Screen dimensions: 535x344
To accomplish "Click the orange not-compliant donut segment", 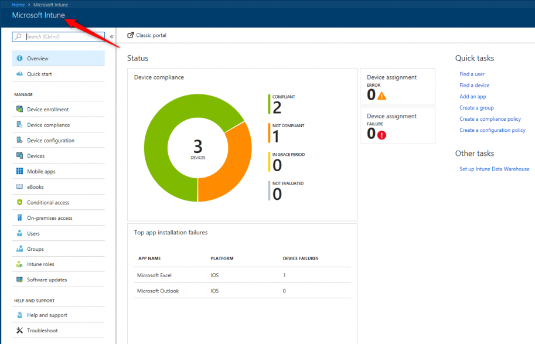I will point(227,167).
